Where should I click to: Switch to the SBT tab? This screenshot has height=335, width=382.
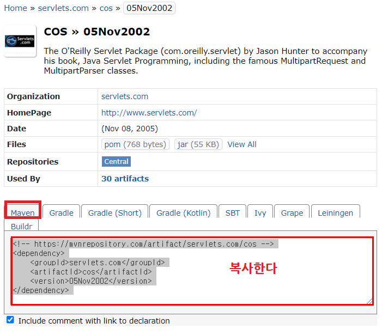233,212
